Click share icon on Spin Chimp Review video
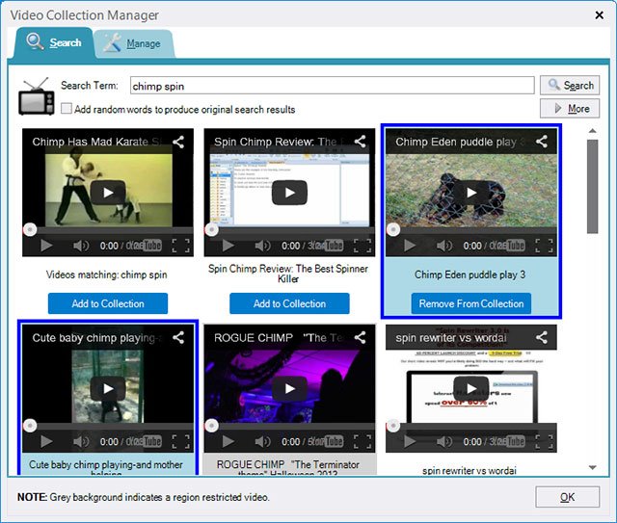This screenshot has width=617, height=523. pos(360,142)
